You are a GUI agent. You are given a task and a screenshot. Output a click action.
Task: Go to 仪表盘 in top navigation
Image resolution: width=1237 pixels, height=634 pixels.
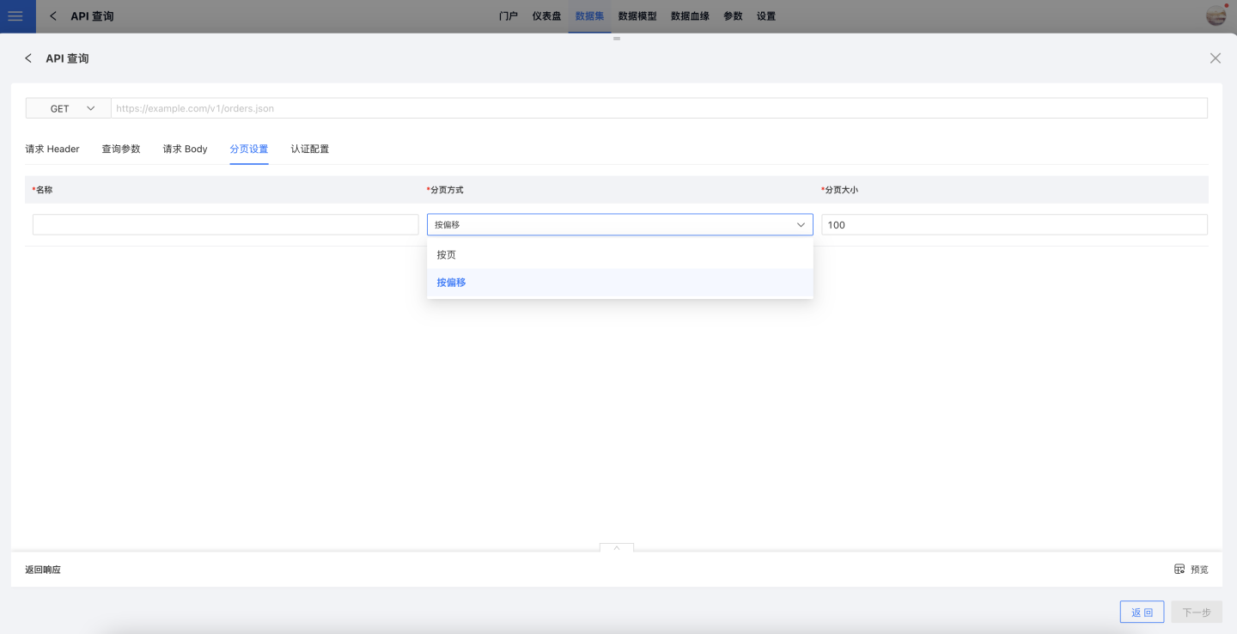(546, 16)
